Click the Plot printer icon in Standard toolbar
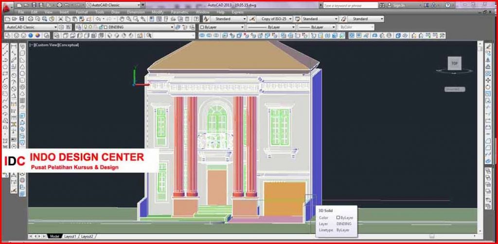Image resolution: width=498 pixels, height=244 pixels. [31, 19]
